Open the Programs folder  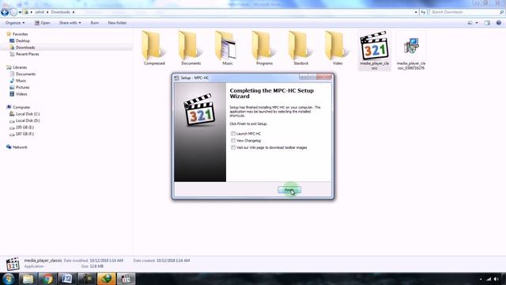264,48
